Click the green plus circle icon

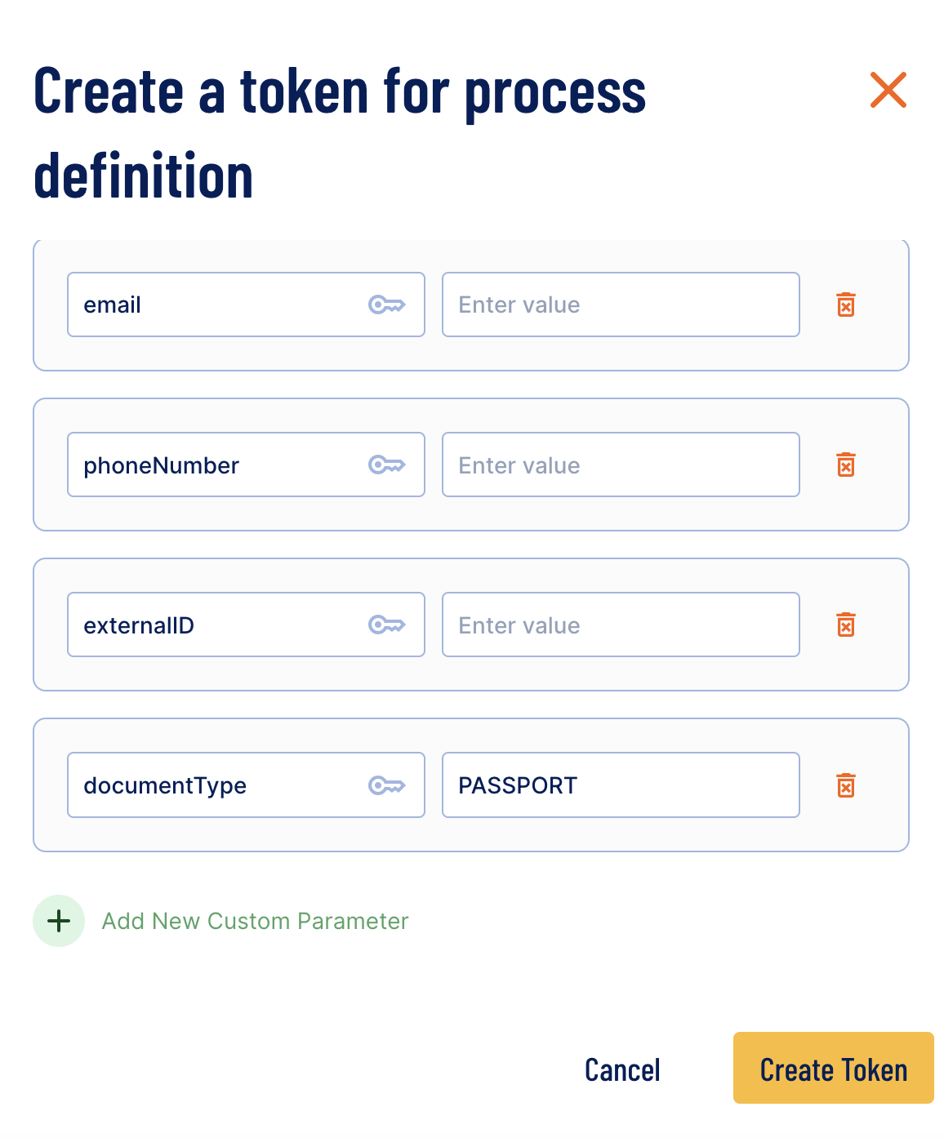tap(59, 921)
